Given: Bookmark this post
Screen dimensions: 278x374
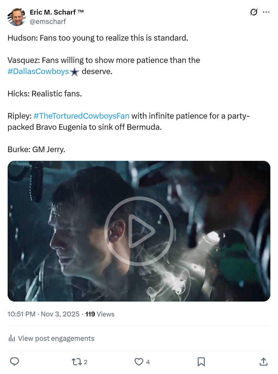Looking at the screenshot, I should 201,362.
